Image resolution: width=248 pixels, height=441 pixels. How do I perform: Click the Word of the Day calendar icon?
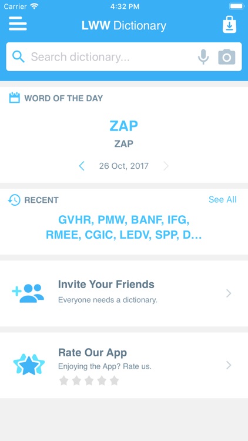tap(14, 98)
